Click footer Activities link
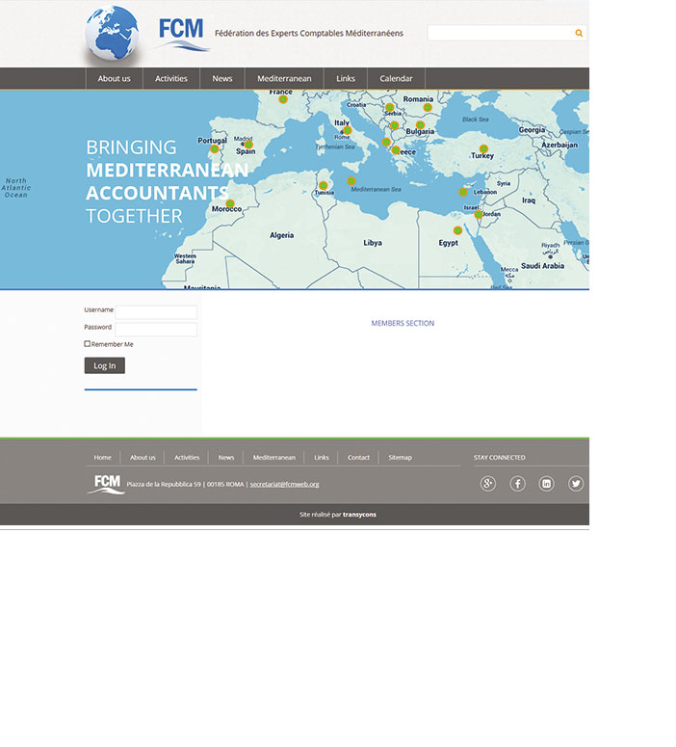Image resolution: width=676 pixels, height=747 pixels. pyautogui.click(x=187, y=457)
